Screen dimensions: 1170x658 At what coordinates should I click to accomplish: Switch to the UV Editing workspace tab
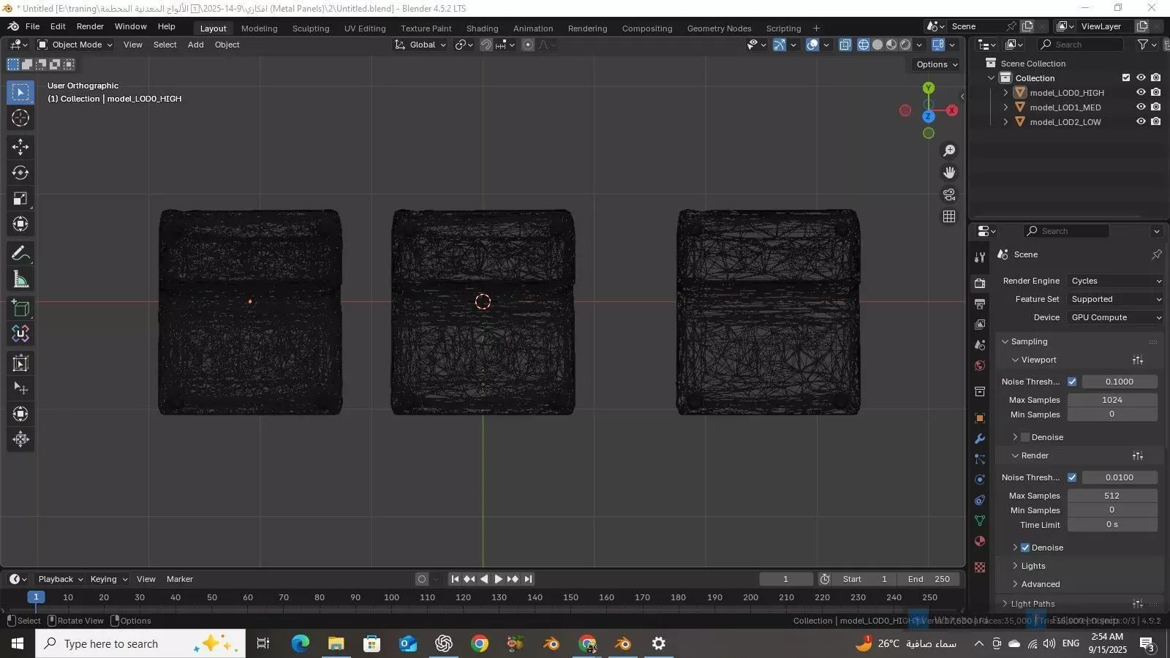(x=365, y=29)
